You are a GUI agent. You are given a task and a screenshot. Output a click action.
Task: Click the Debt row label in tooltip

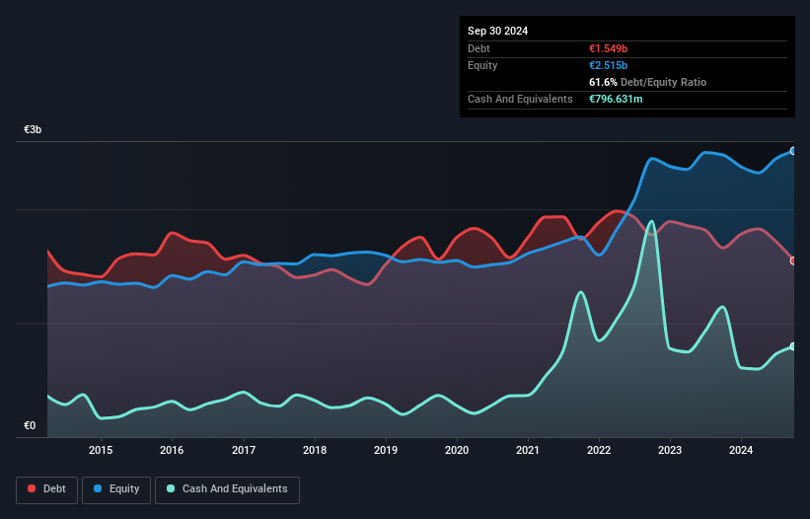(479, 48)
